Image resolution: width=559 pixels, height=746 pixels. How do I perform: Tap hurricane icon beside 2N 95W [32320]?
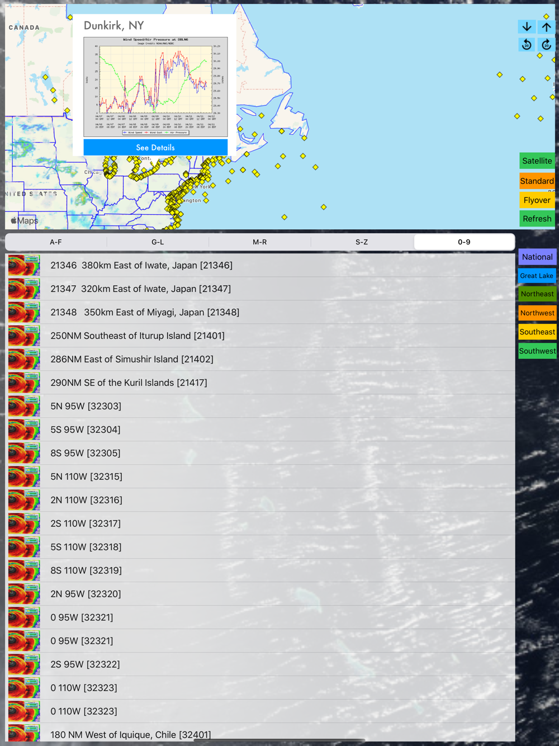(24, 594)
